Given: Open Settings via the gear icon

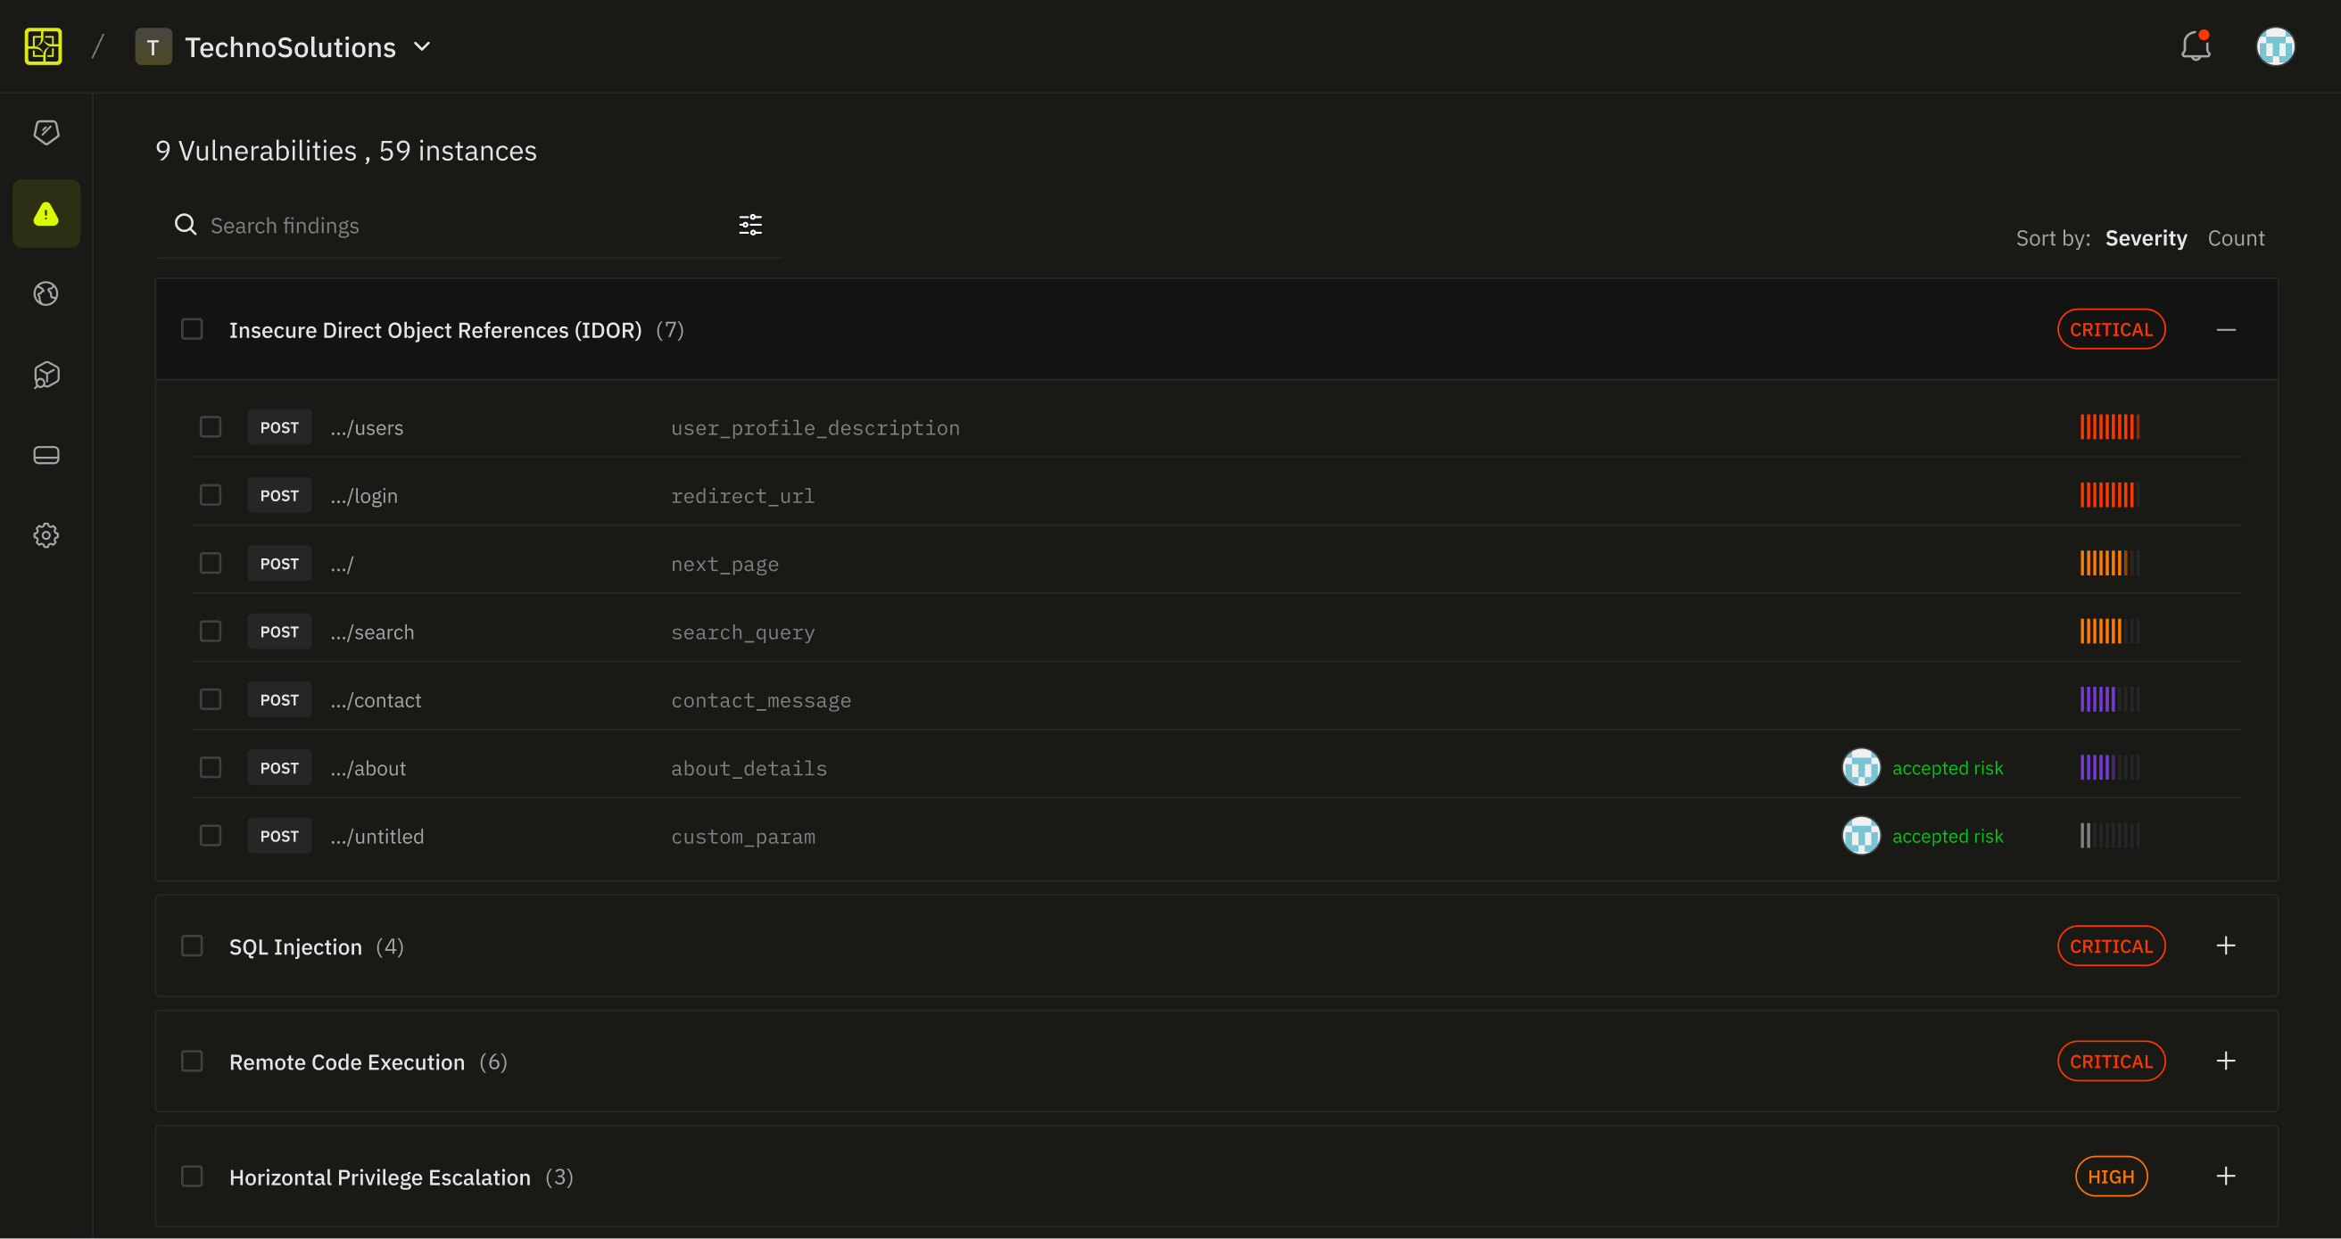Looking at the screenshot, I should [x=45, y=535].
